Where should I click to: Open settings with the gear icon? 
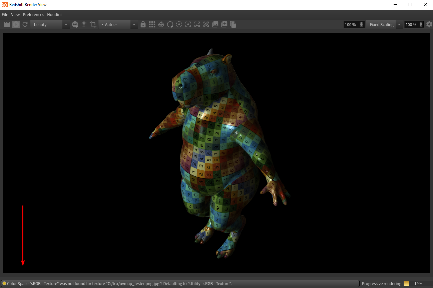pos(429,24)
